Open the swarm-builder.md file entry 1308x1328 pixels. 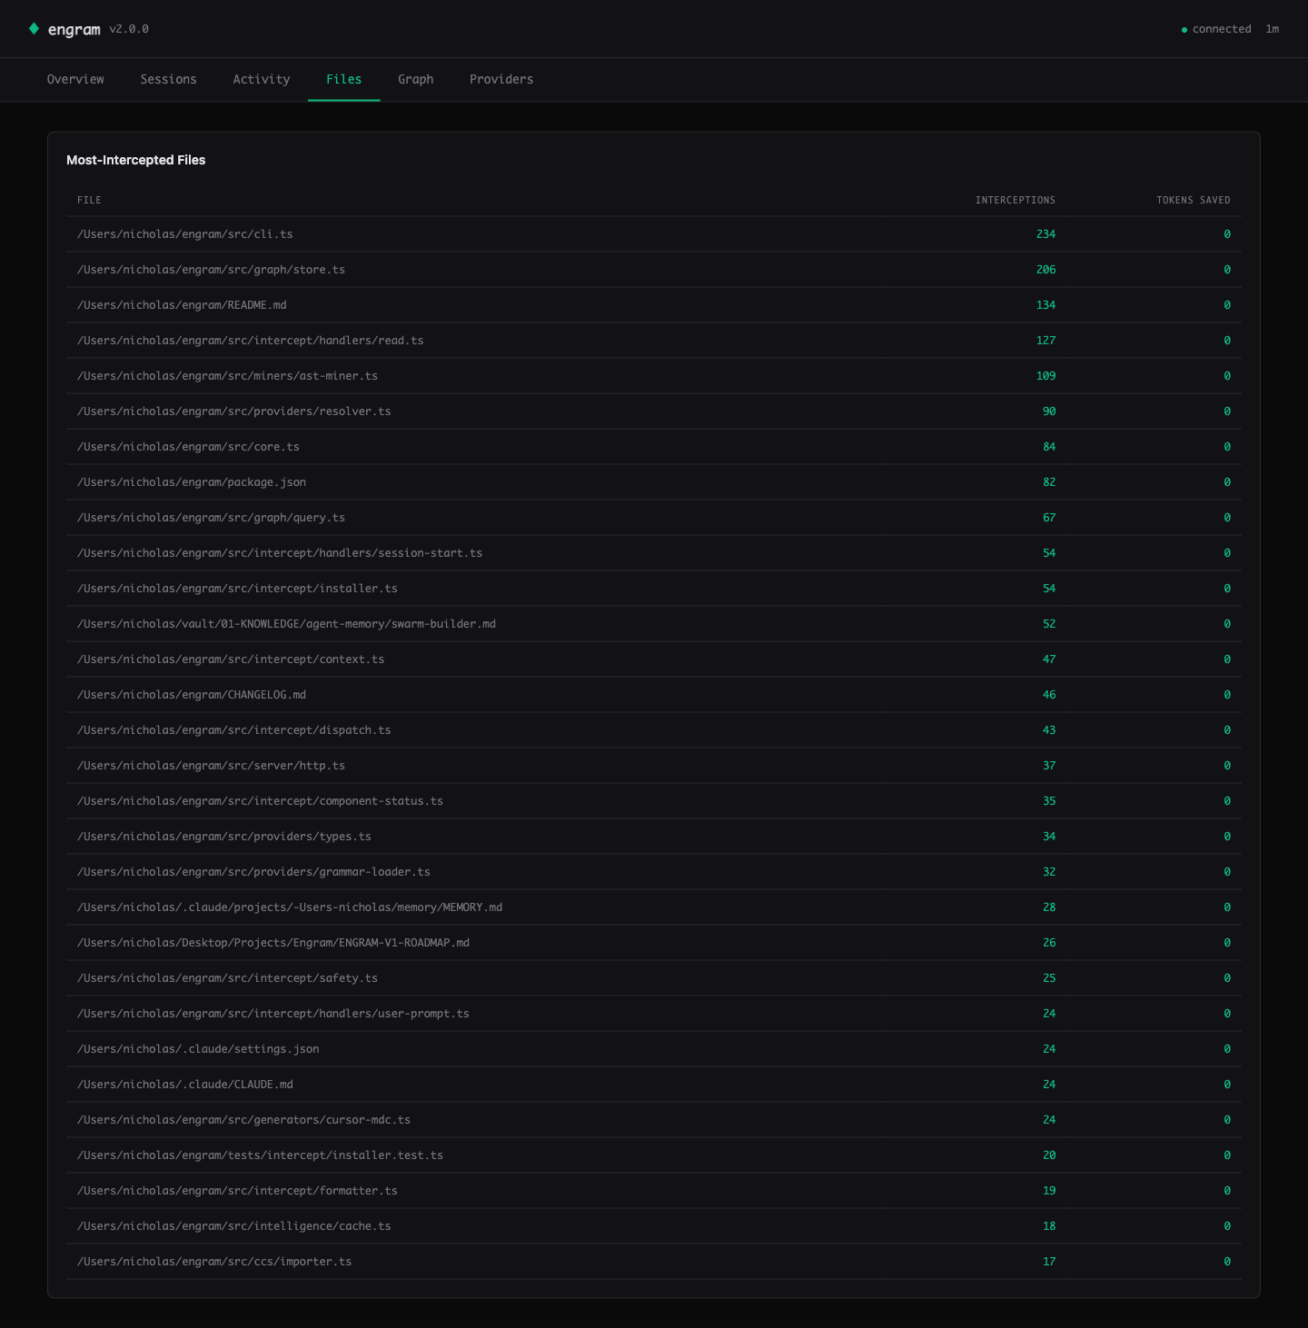pyautogui.click(x=286, y=624)
